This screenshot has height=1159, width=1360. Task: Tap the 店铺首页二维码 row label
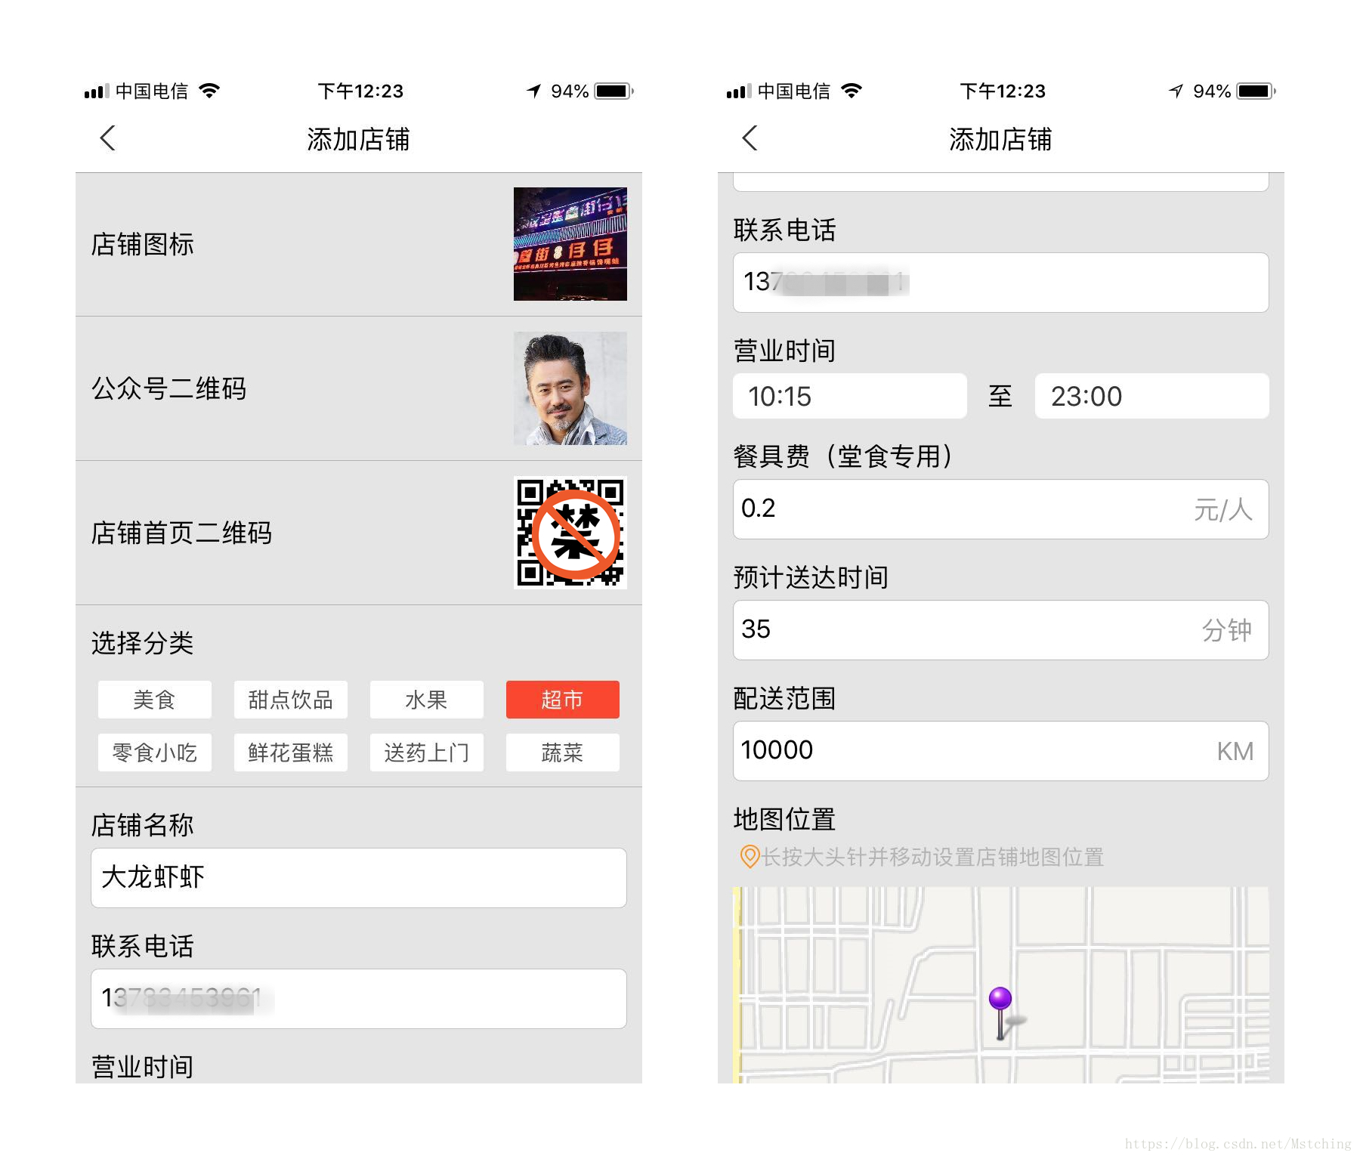(x=181, y=533)
